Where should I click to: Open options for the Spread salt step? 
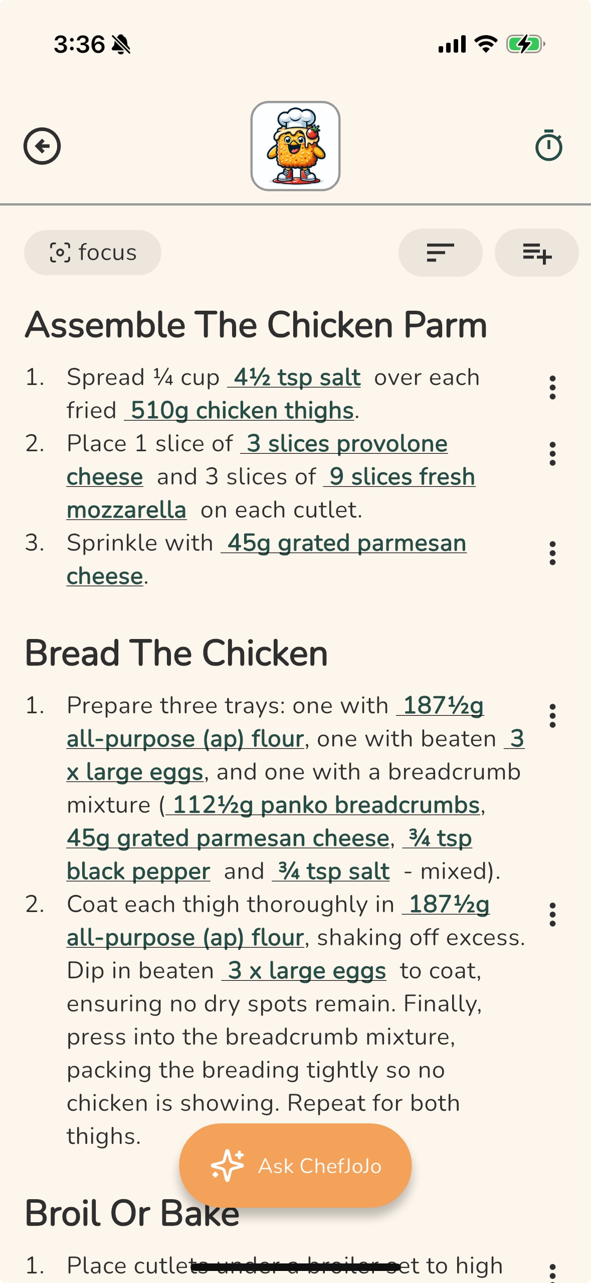point(552,388)
